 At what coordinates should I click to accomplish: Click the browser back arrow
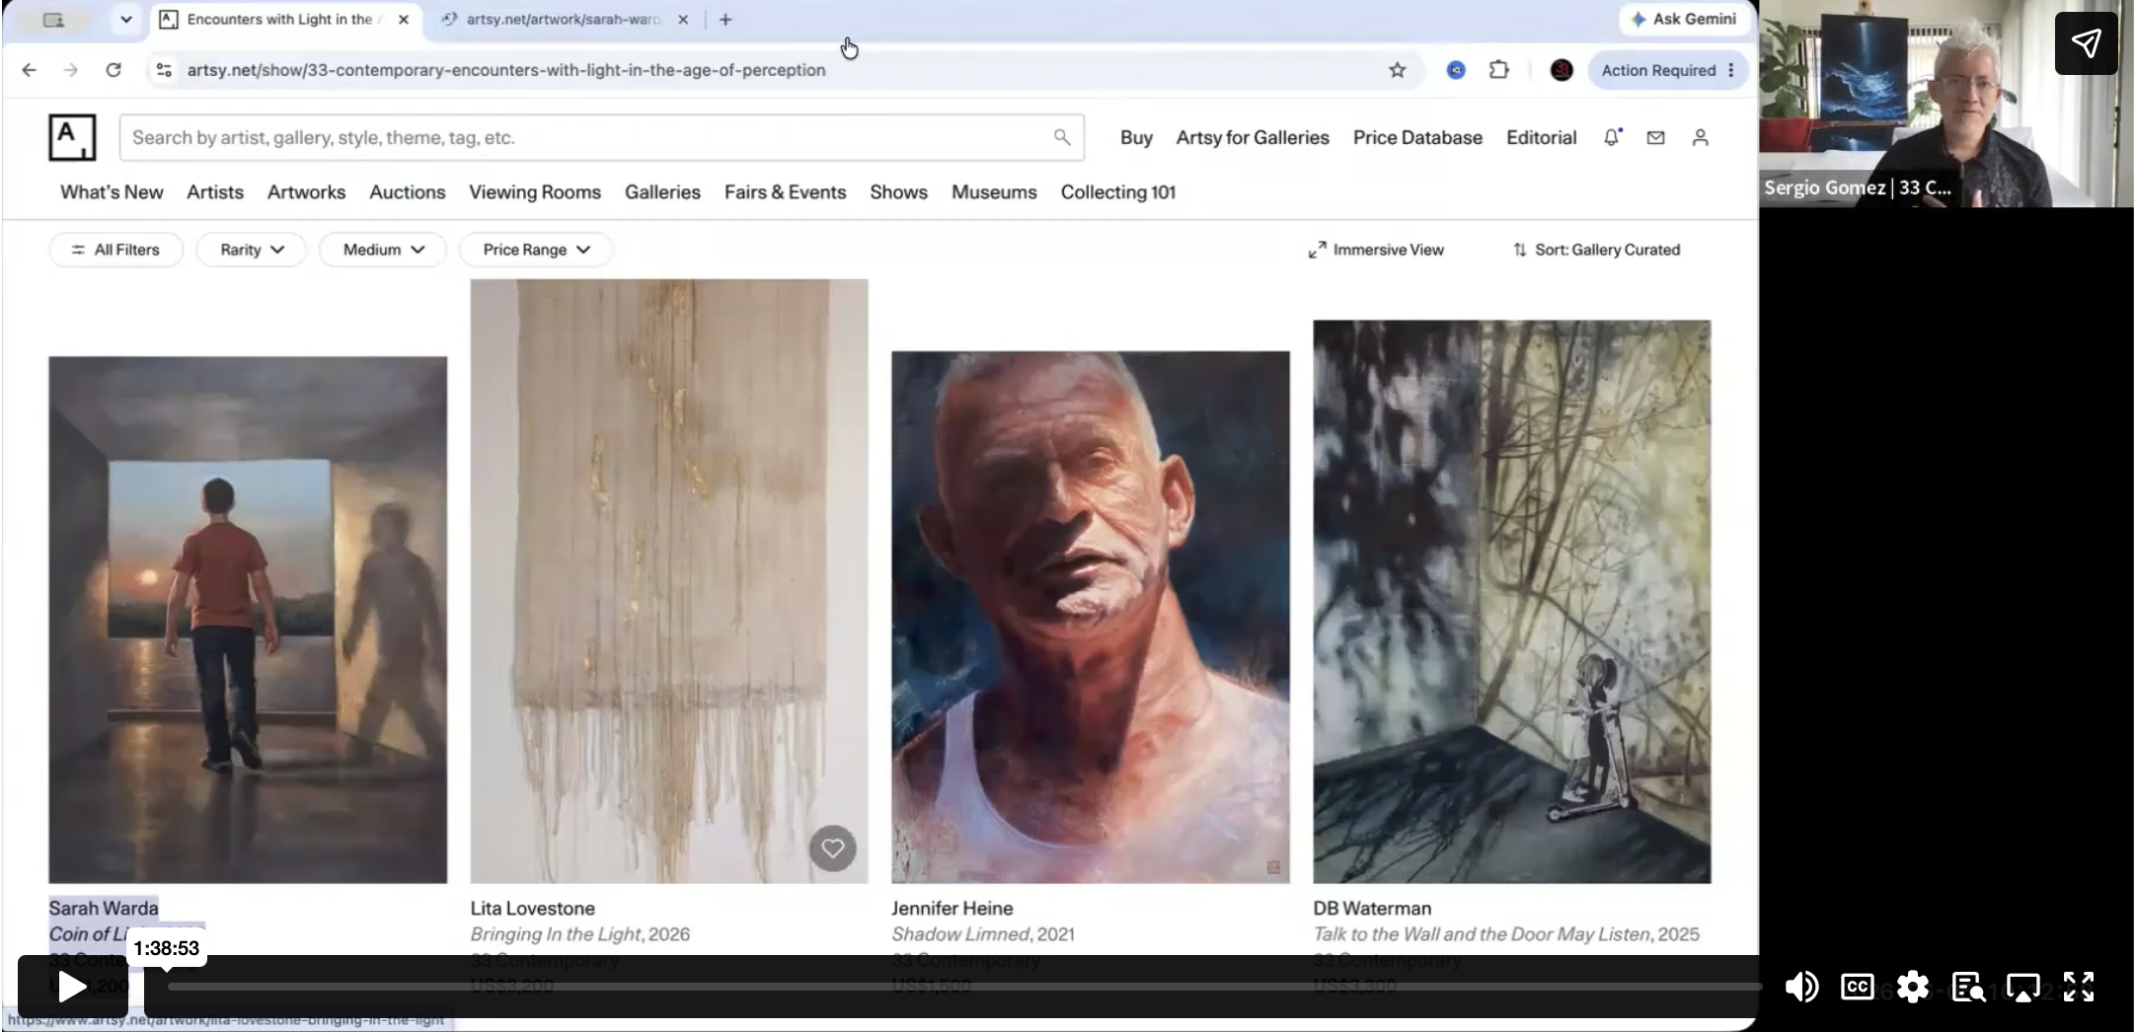tap(29, 70)
